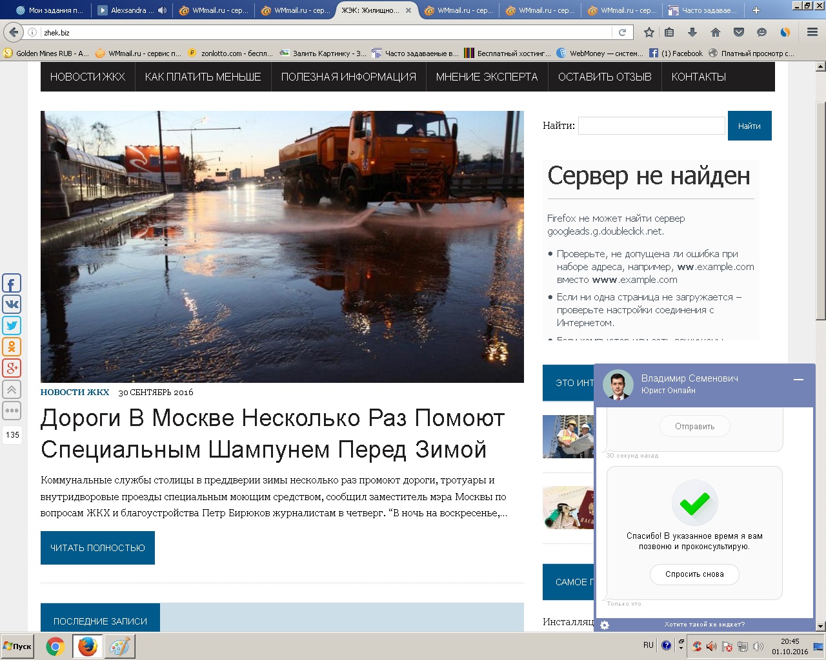Screen dimensions: 826x660
Task: Open МНЕНИЕ ЭКСПЕРТА menu item
Action: (x=487, y=77)
